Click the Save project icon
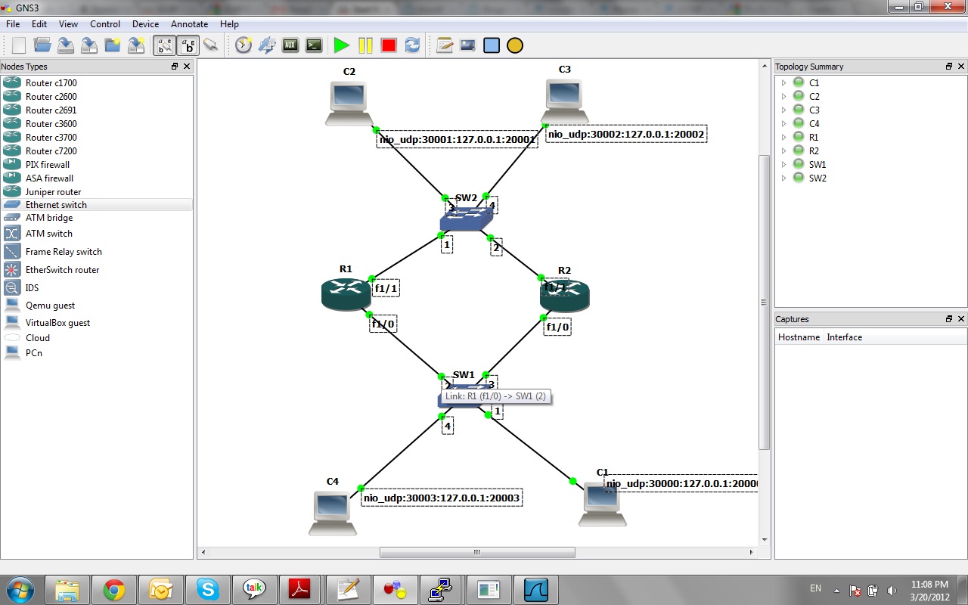968x605 pixels. pos(66,45)
